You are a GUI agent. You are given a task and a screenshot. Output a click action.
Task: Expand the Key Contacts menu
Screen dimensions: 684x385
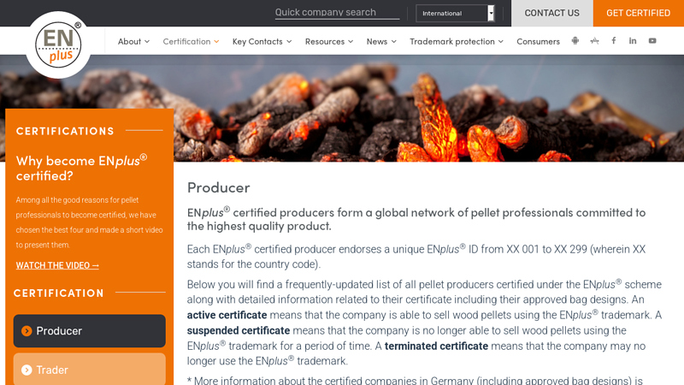pos(262,41)
